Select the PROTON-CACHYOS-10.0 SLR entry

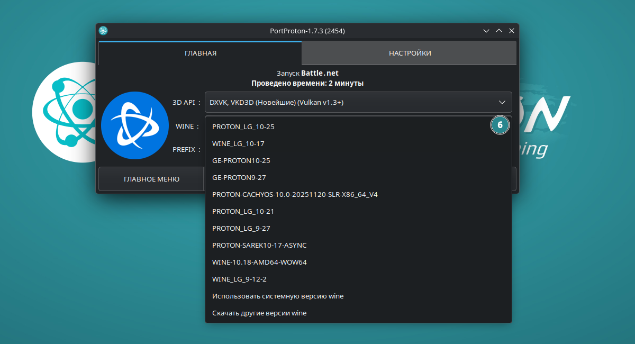pyautogui.click(x=295, y=195)
